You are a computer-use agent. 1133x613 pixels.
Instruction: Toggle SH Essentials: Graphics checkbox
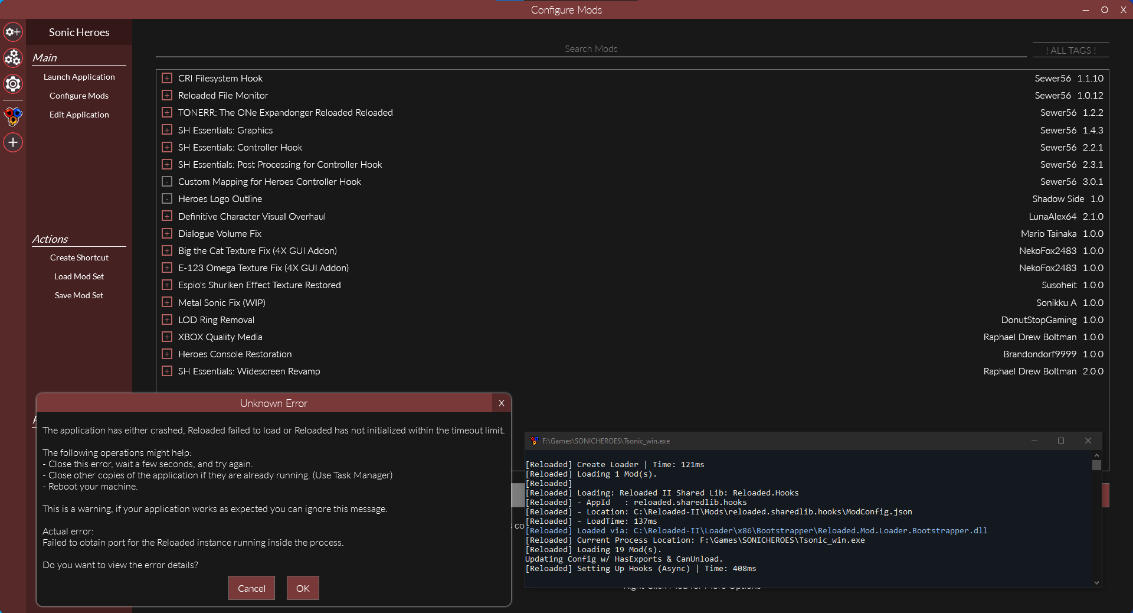(x=167, y=130)
